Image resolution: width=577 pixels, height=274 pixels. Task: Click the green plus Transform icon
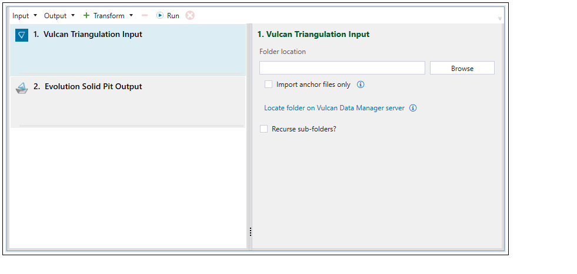[x=86, y=16]
